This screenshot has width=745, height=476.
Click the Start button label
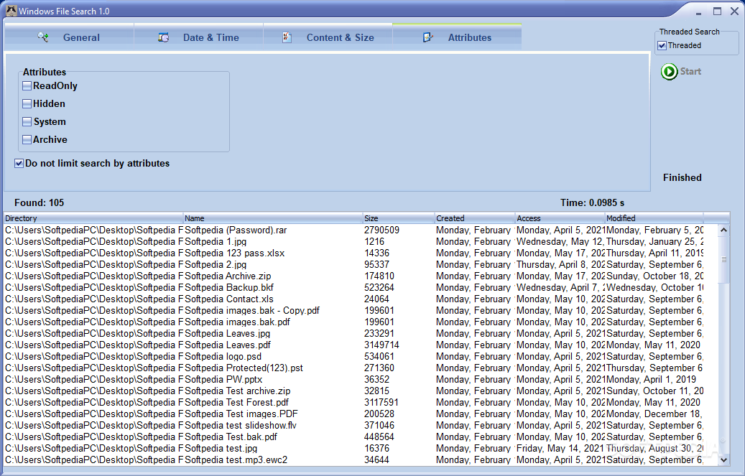pyautogui.click(x=690, y=71)
